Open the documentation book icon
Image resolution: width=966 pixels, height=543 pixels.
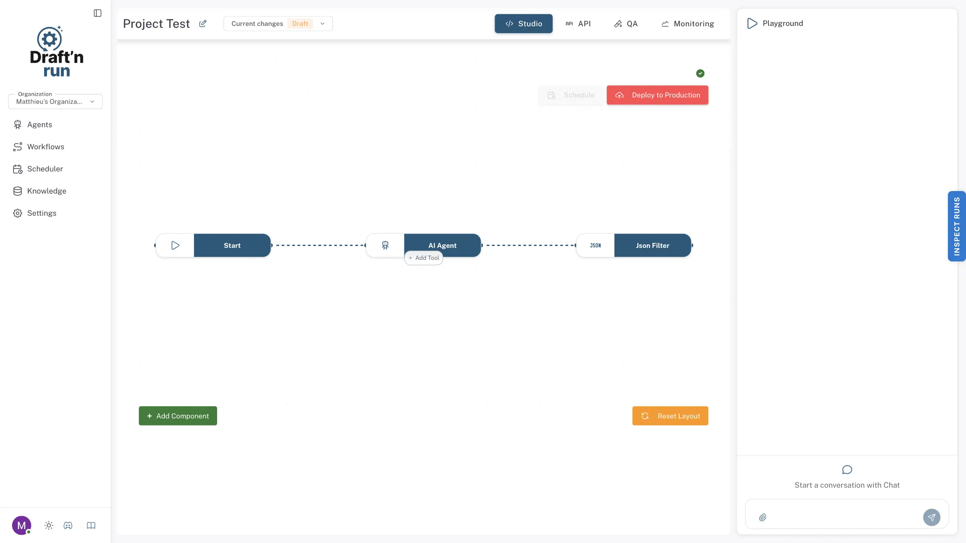pos(91,525)
